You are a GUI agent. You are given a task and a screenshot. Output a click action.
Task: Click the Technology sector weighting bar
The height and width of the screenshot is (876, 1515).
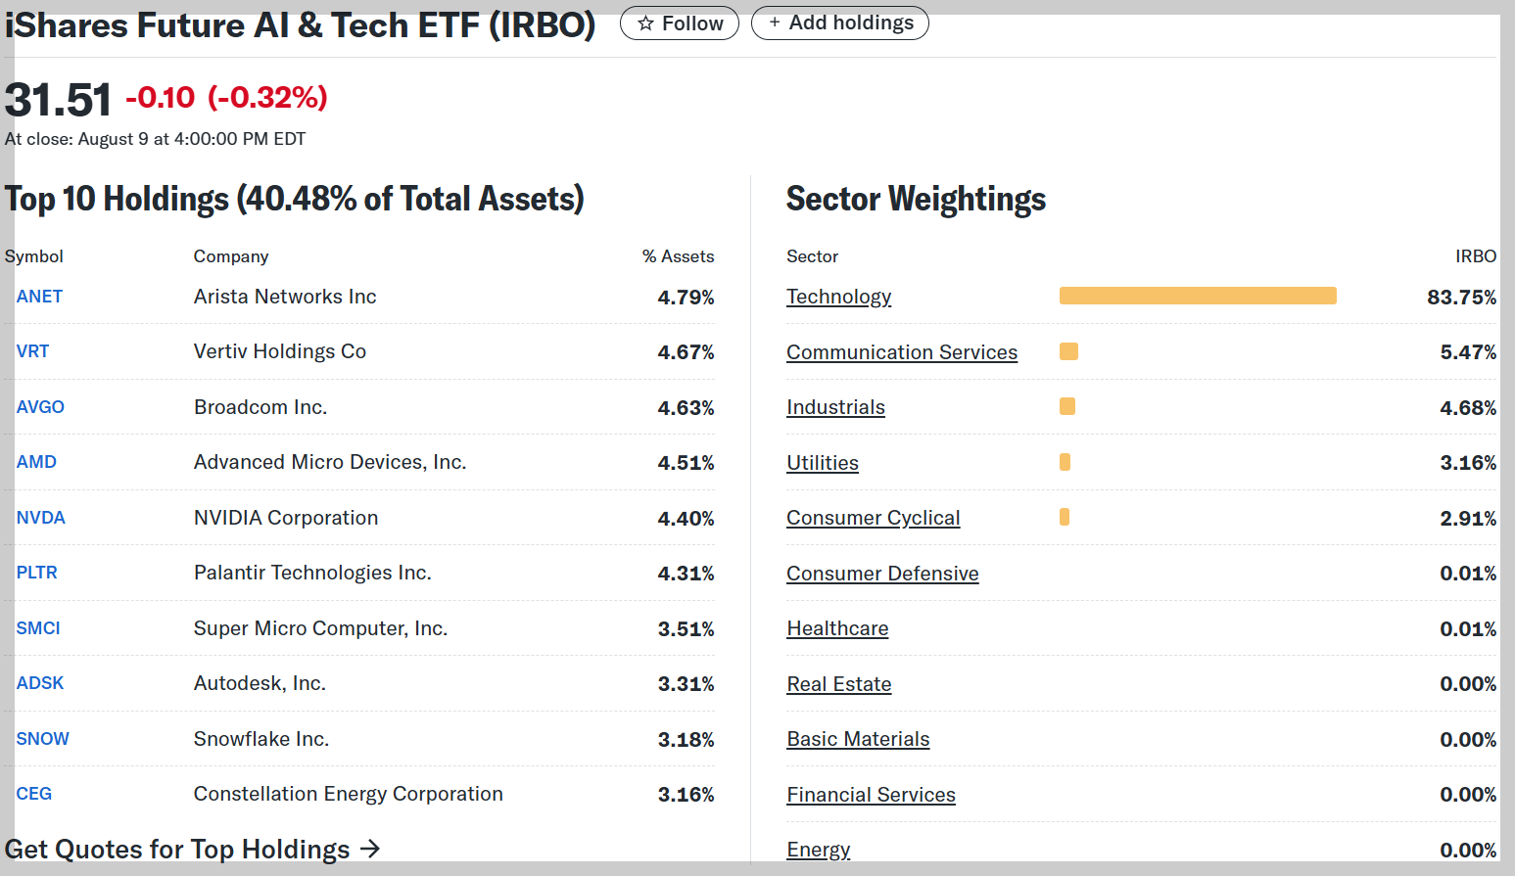(x=1197, y=295)
